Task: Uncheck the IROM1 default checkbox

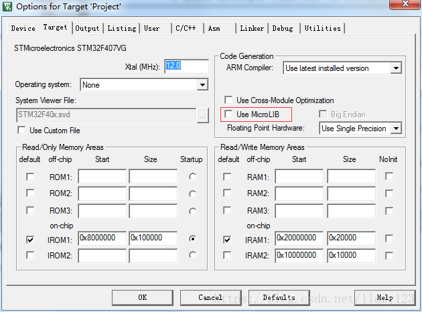Action: coord(30,240)
